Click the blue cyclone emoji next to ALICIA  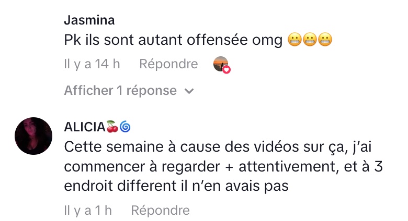125,127
